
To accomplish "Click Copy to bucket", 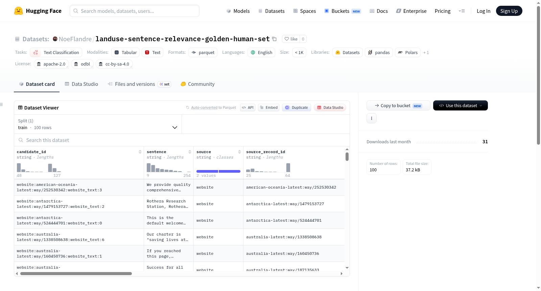I will coord(398,105).
